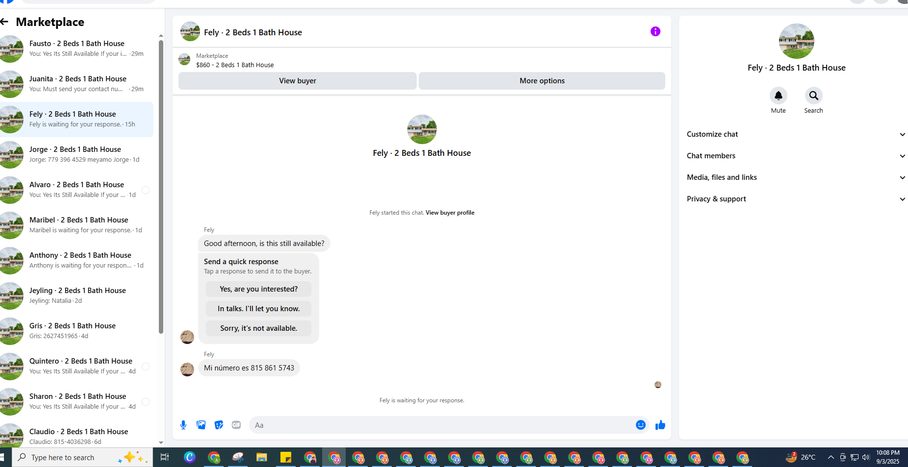Expand the Chat members section
Screen dimensions: 908x467
(x=796, y=156)
